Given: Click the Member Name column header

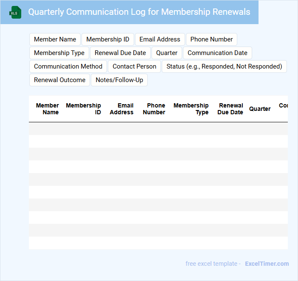Looking at the screenshot, I should click(48, 109).
